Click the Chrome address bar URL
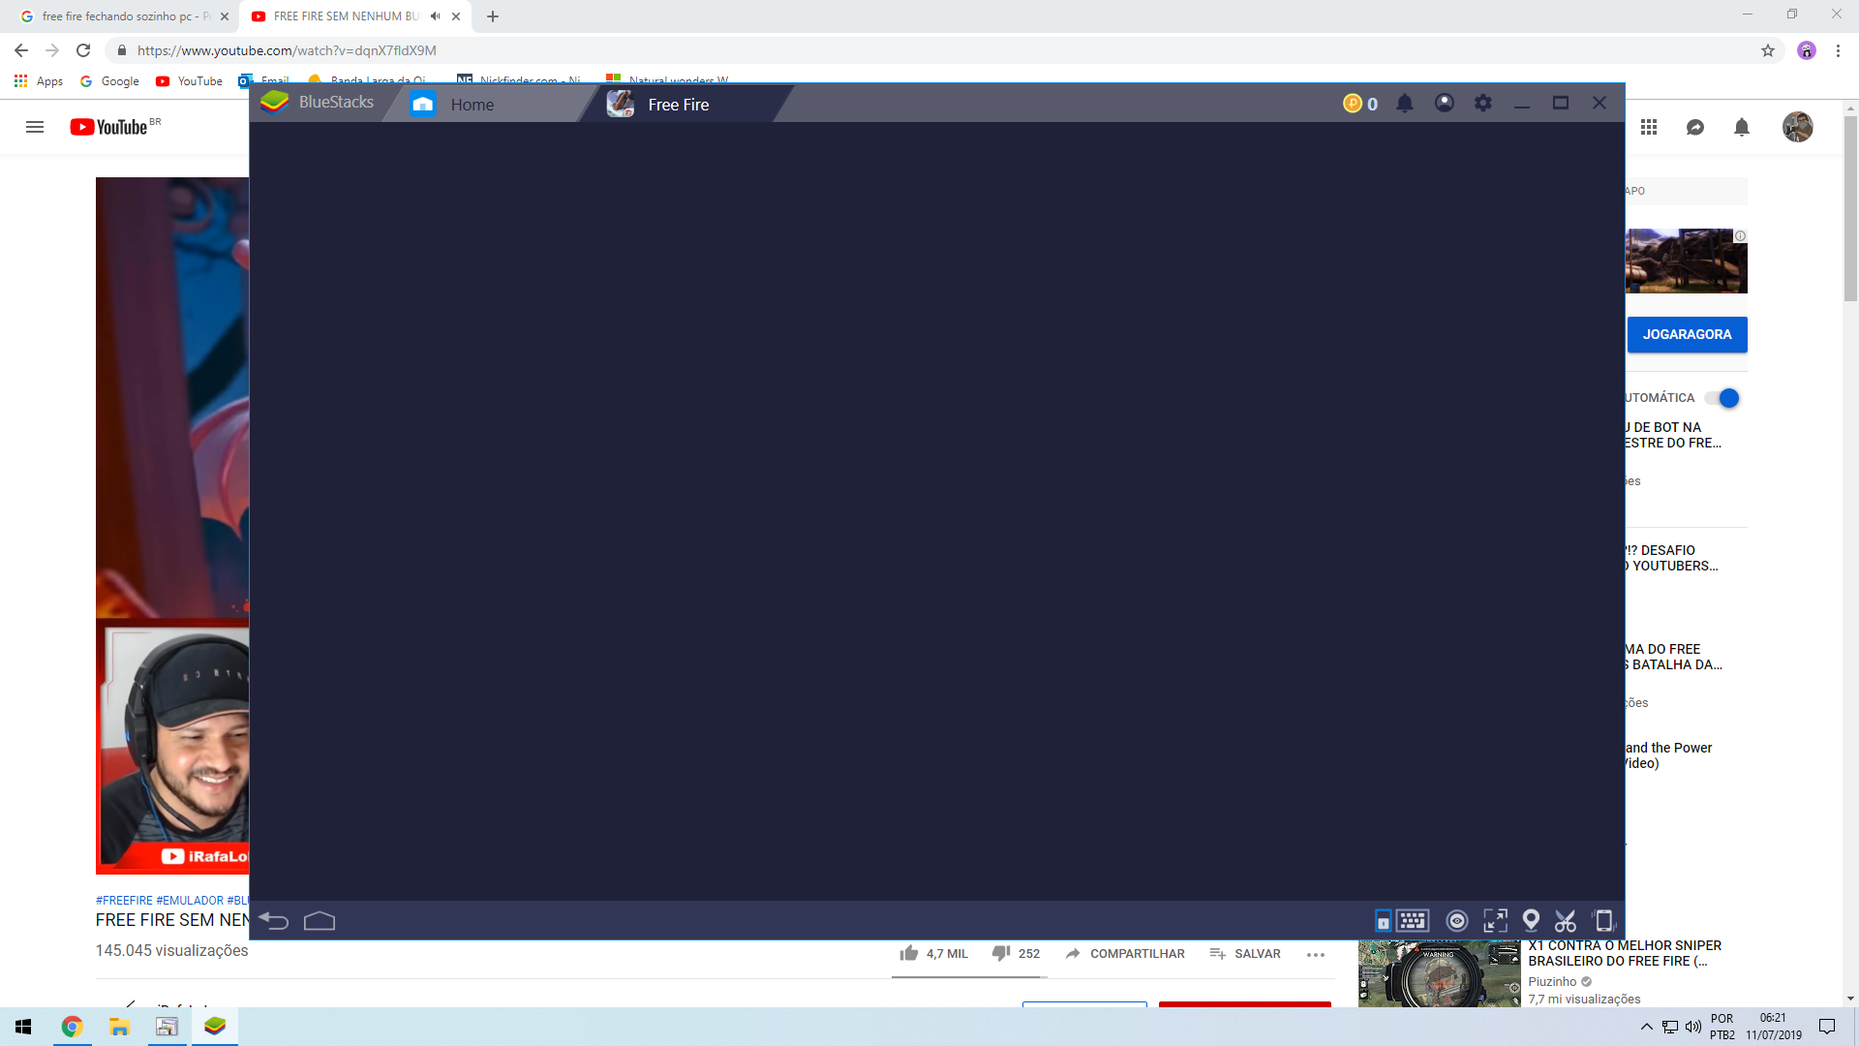The image size is (1859, 1046). (287, 50)
